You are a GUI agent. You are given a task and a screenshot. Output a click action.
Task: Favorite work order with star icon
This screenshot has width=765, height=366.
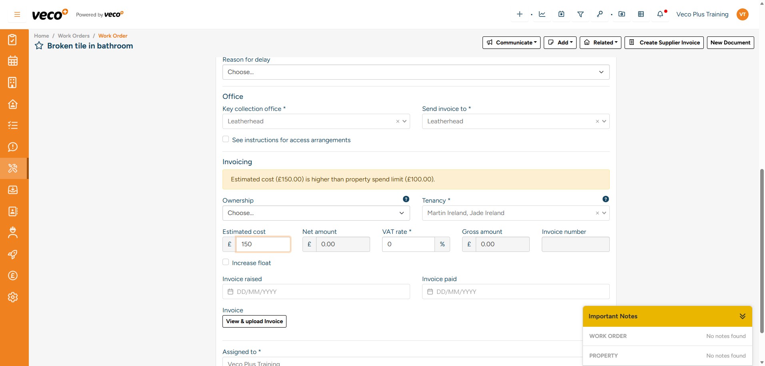[39, 46]
